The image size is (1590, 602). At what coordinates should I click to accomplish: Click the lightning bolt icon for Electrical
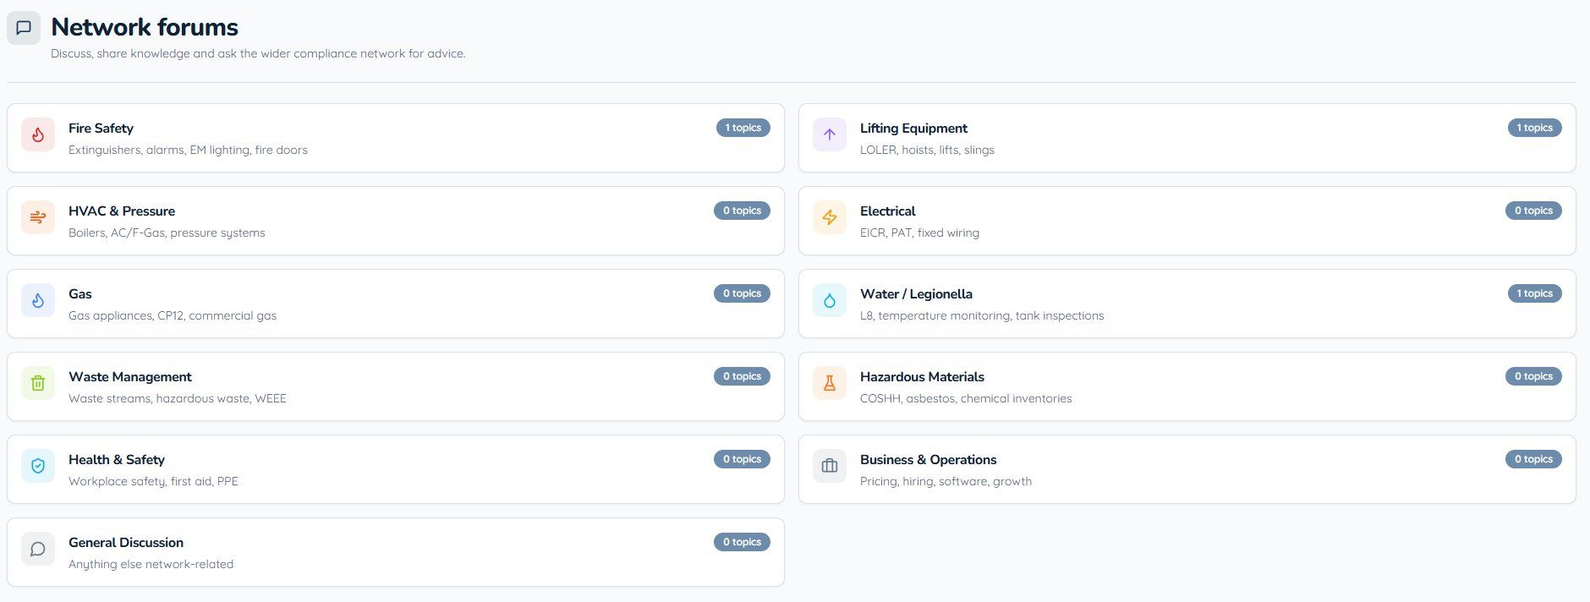[x=830, y=217]
